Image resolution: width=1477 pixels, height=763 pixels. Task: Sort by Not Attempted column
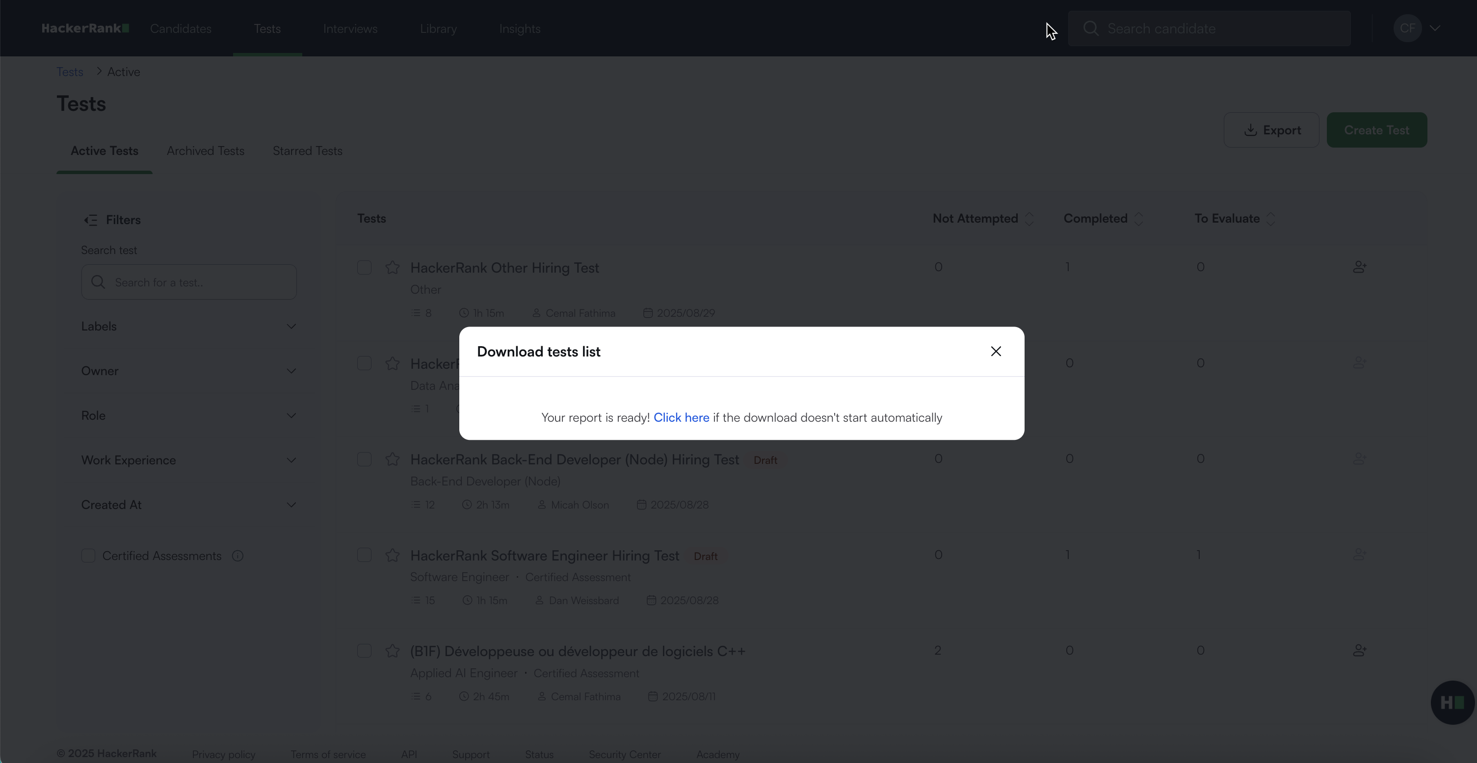(x=1029, y=219)
